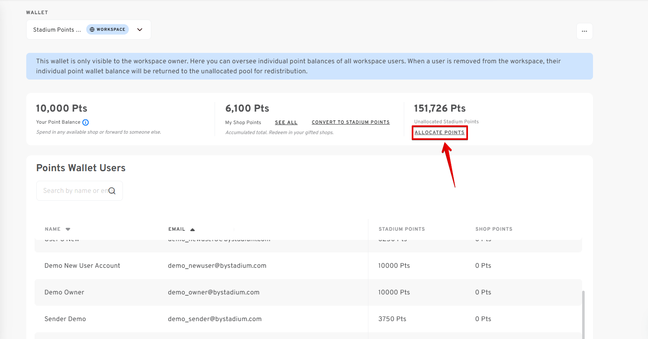Expand the Stadium Points wallet dropdown chevron
The height and width of the screenshot is (339, 648).
point(140,30)
